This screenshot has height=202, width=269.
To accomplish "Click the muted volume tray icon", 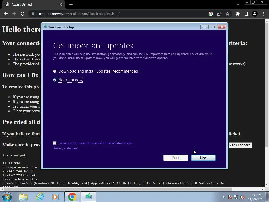I will (242, 197).
